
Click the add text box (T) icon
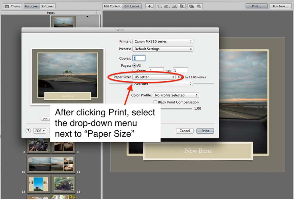(x=159, y=6)
